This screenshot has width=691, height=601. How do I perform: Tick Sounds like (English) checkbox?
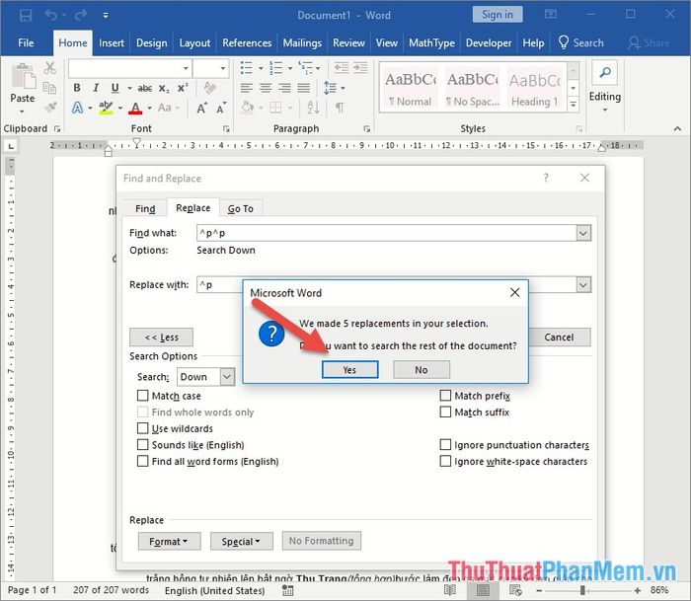click(x=142, y=444)
